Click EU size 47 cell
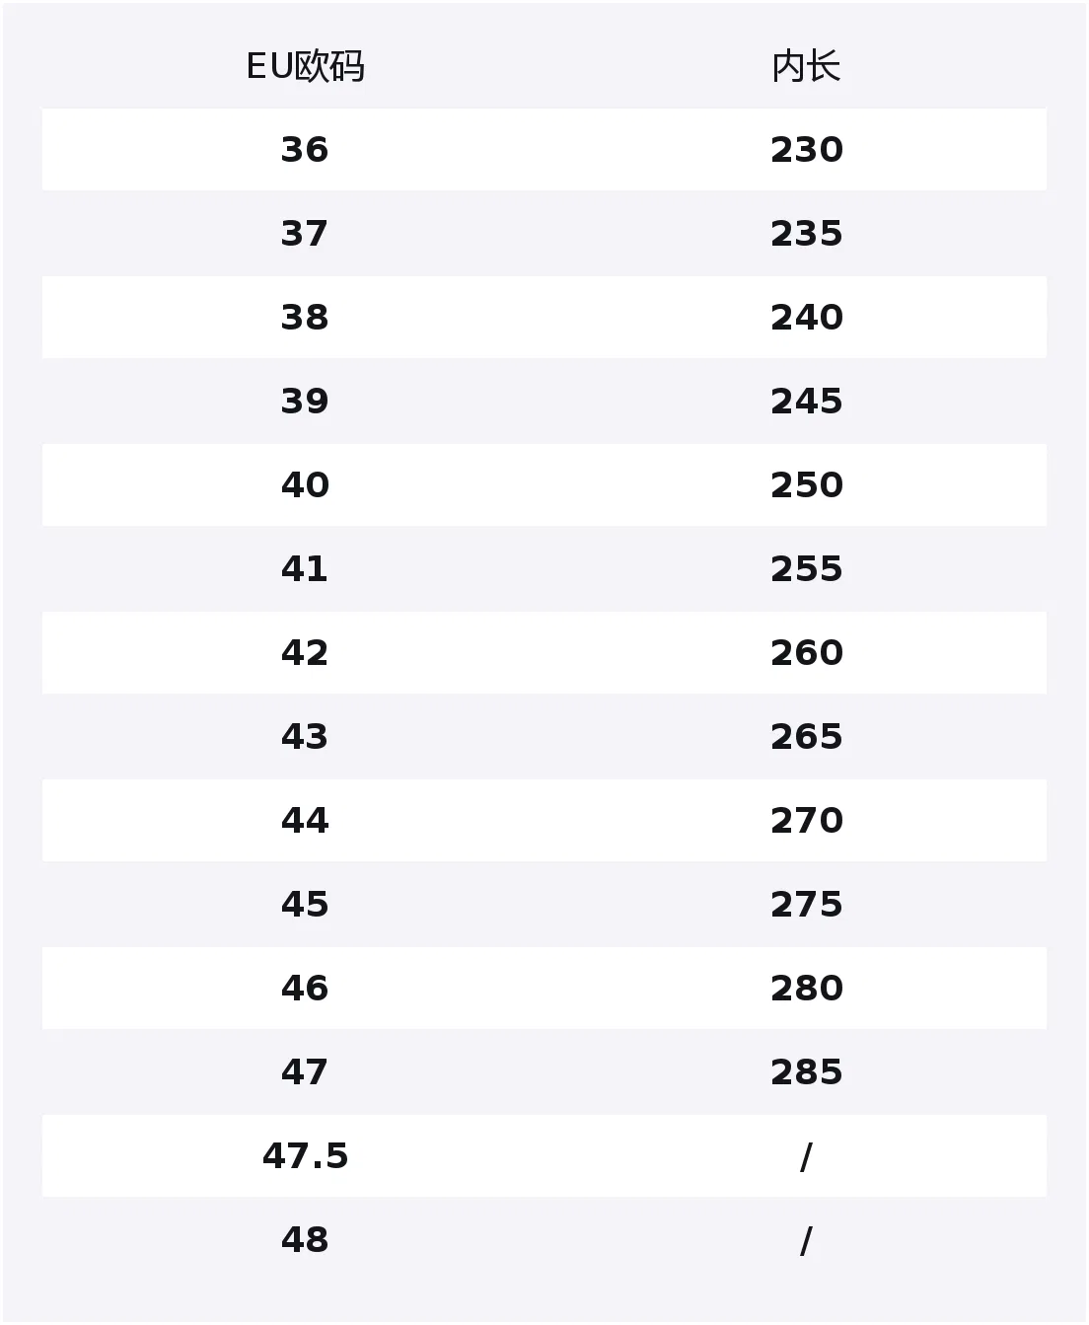This screenshot has height=1325, width=1089. coord(304,1072)
